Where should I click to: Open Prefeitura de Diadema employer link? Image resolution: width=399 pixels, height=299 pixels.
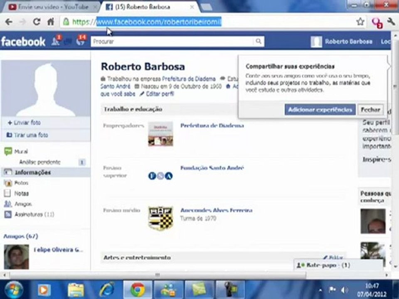pos(212,125)
